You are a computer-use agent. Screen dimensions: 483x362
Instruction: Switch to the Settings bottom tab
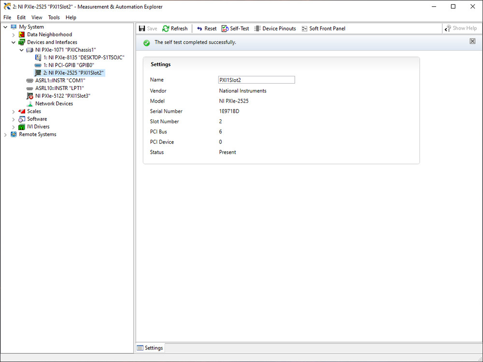(x=150, y=348)
